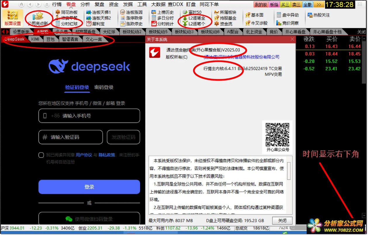The image size is (368, 235).
Task: Click the 16.43 buy price cell
Action: (331, 46)
